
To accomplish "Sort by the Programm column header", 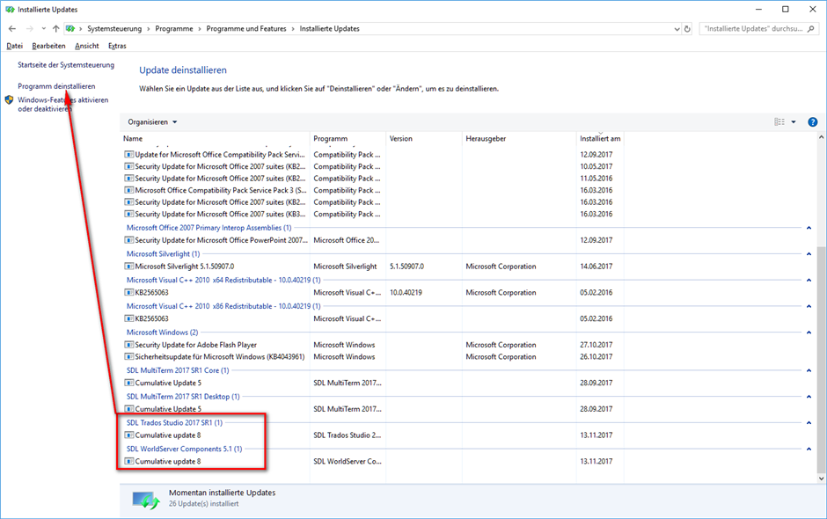I will [x=330, y=139].
